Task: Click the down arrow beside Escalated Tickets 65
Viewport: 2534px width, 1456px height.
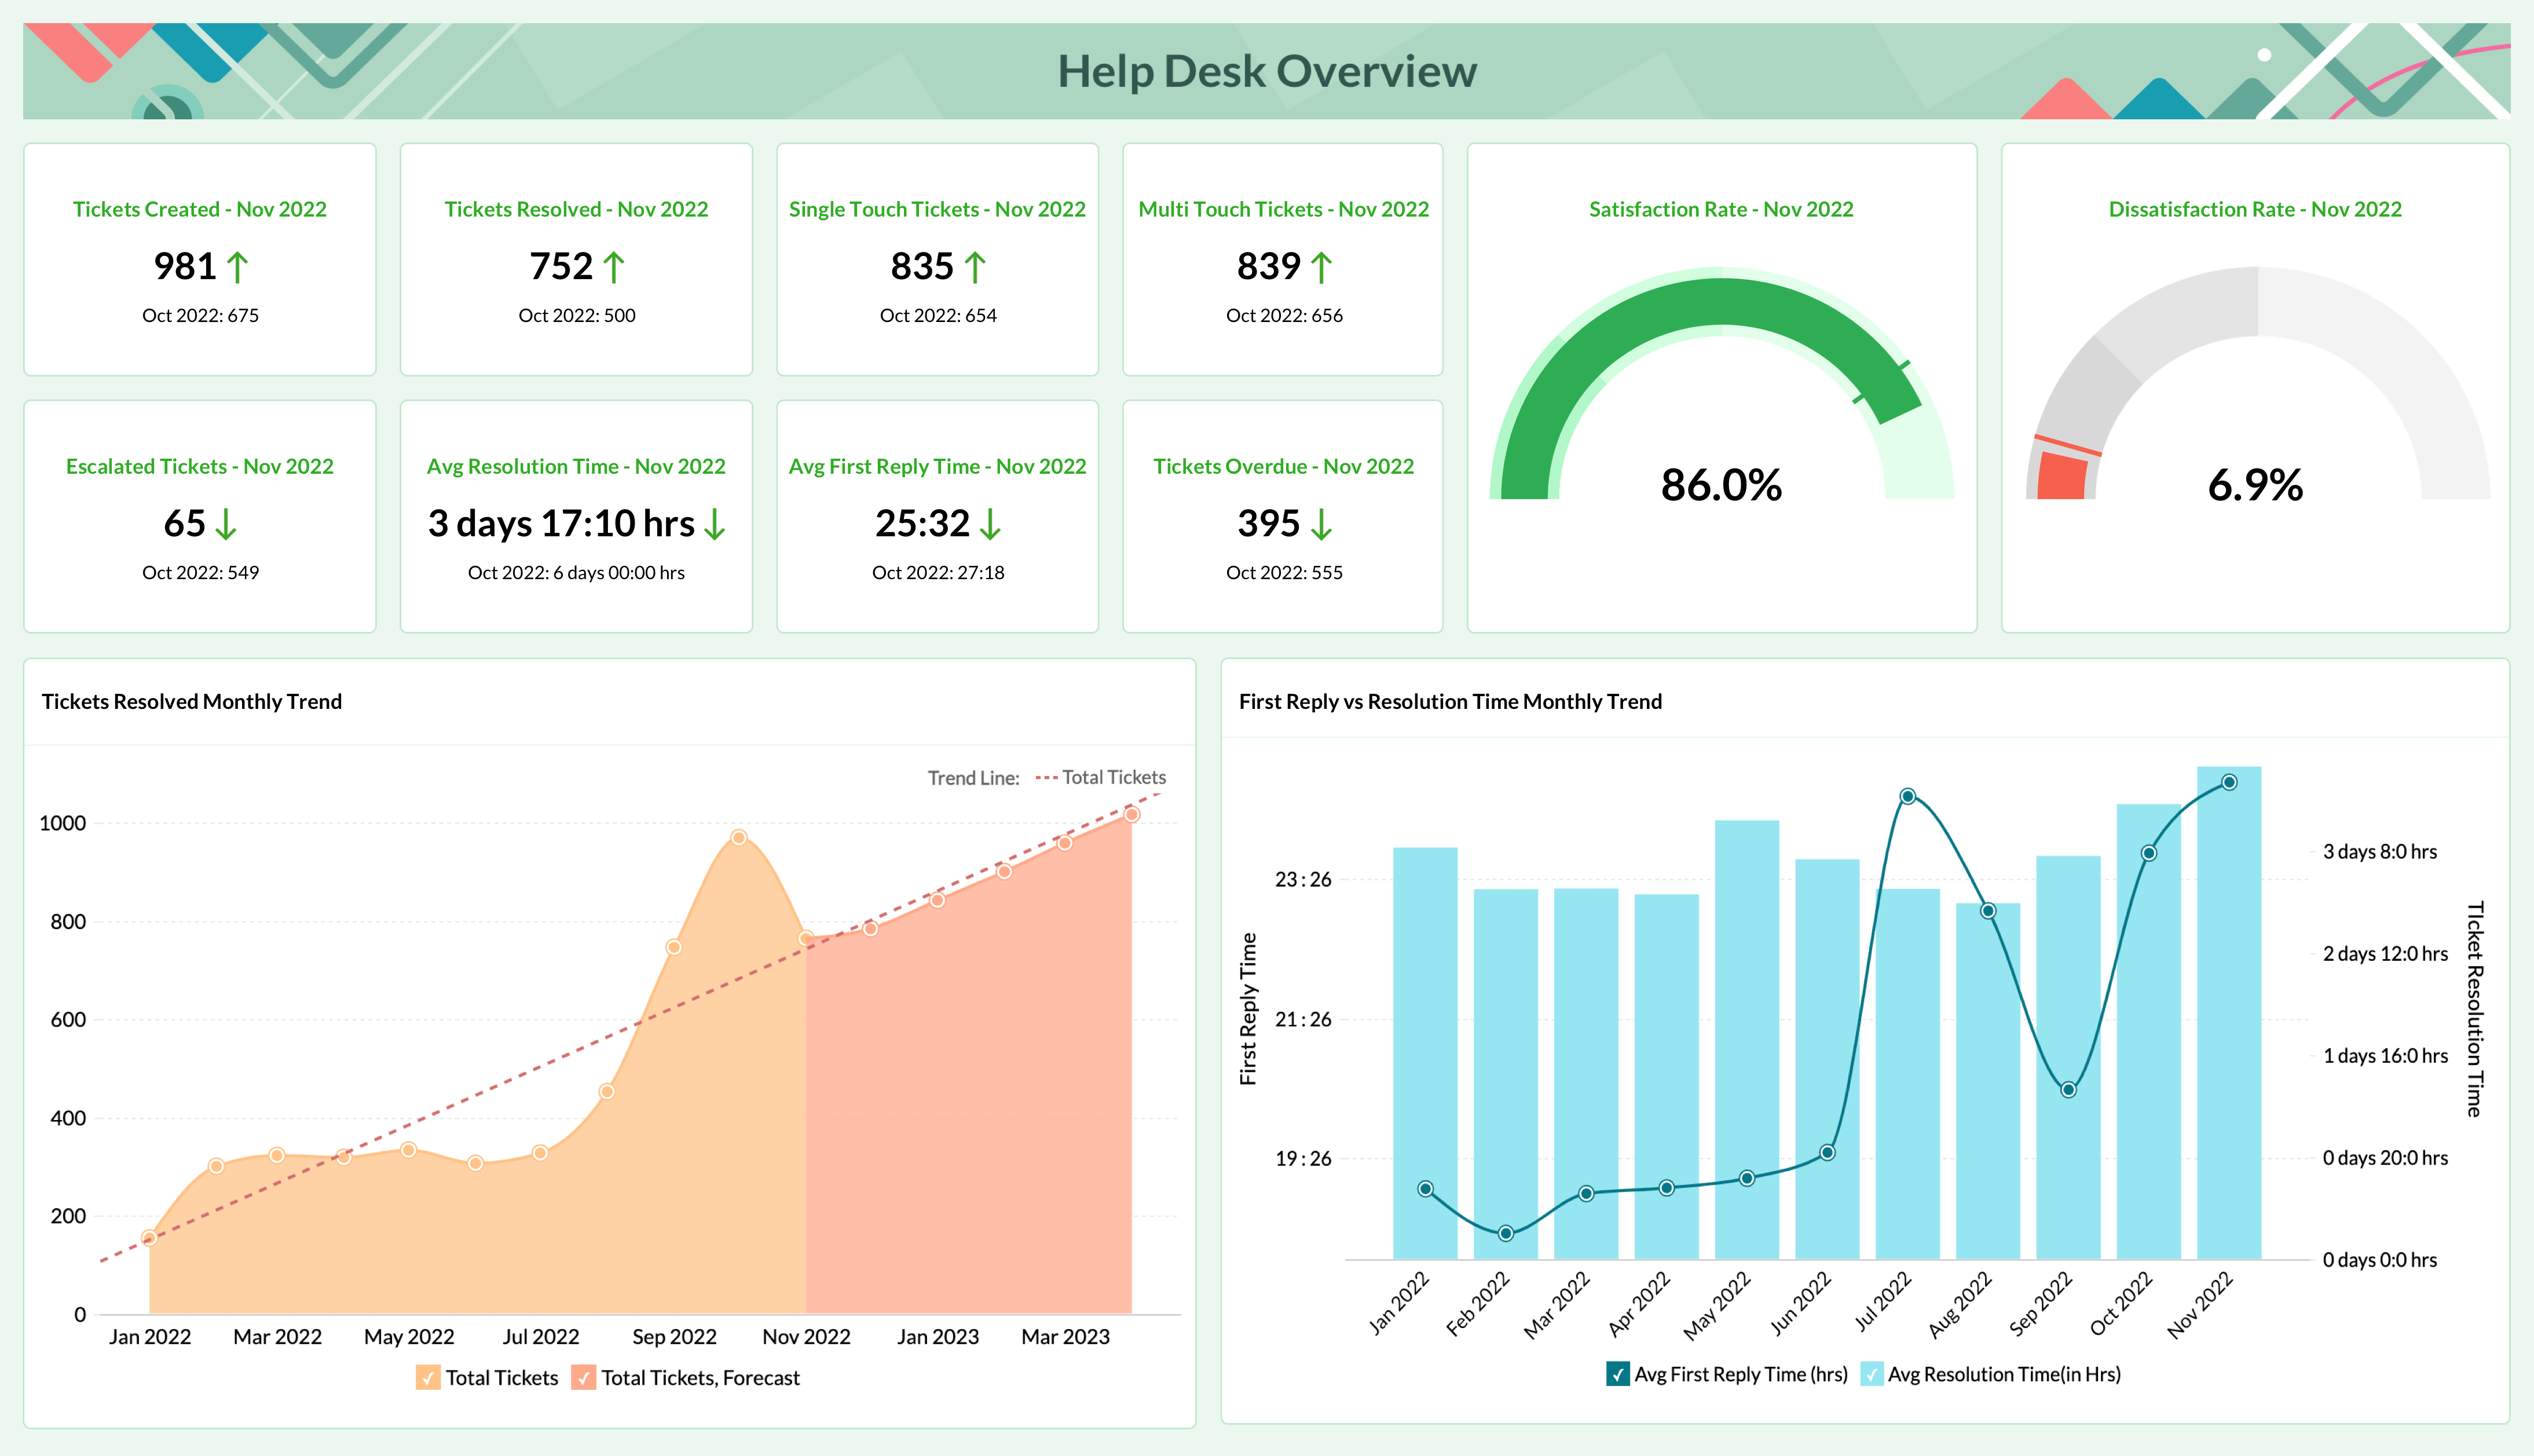Action: (x=226, y=524)
